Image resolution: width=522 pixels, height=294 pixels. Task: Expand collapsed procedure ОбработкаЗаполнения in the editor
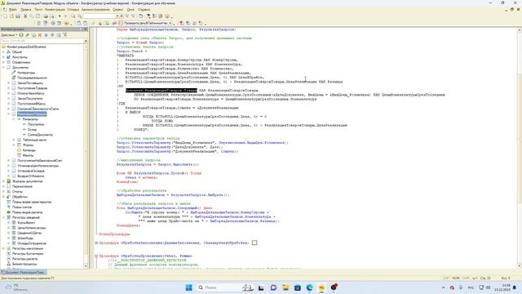[96, 243]
